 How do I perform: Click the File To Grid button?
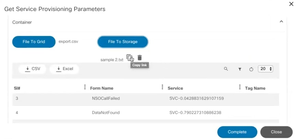pos(34,42)
